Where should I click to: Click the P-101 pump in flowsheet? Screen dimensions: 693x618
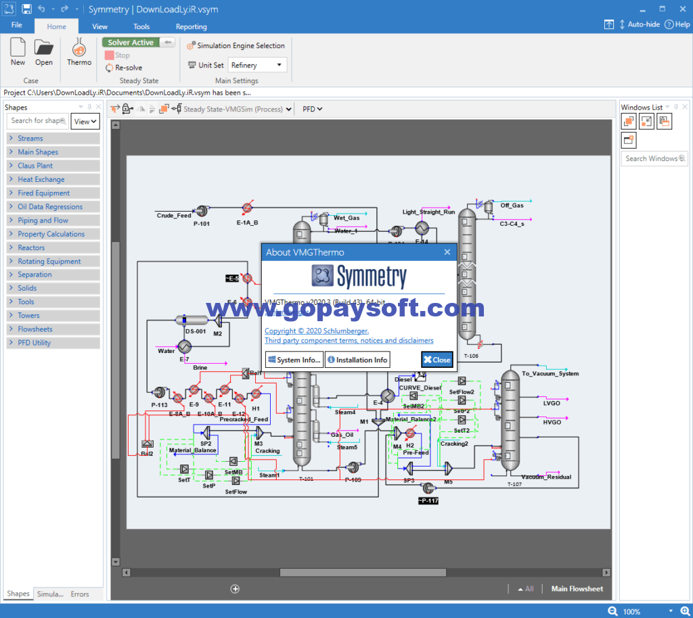202,211
